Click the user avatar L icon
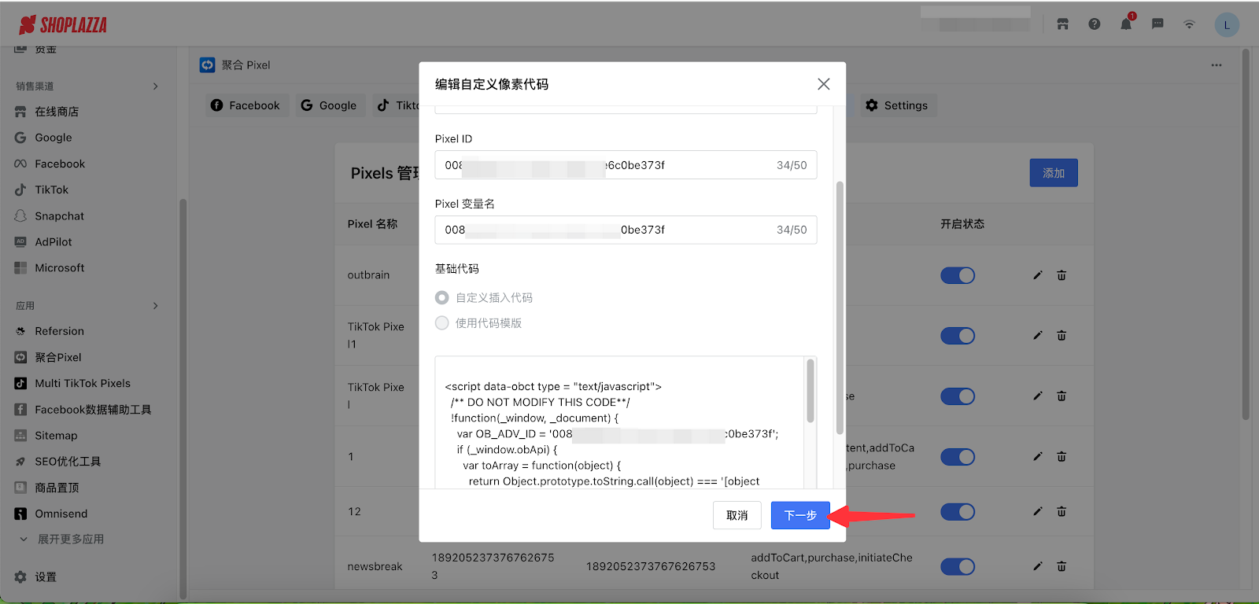Image resolution: width=1259 pixels, height=604 pixels. [x=1226, y=25]
